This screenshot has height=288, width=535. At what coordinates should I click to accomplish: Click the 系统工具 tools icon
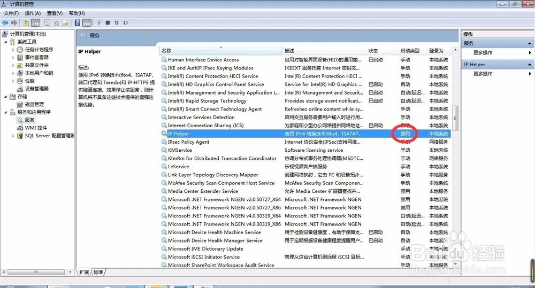coord(13,42)
